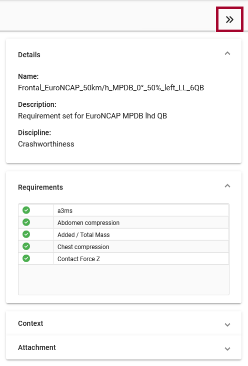Screen dimensions: 248x366
Task: Click green status icon for Contact Force Z
Action: (26, 258)
